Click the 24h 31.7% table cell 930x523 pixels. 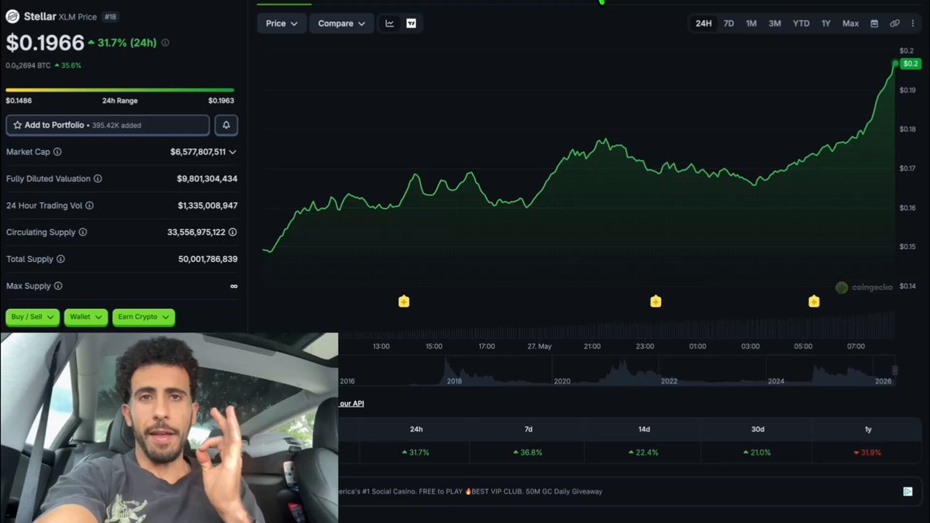[x=416, y=452]
